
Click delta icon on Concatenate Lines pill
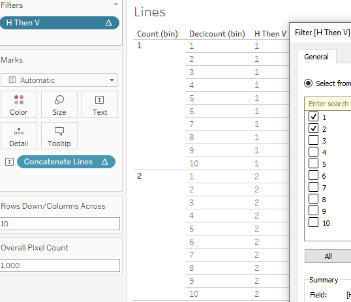[x=104, y=162]
